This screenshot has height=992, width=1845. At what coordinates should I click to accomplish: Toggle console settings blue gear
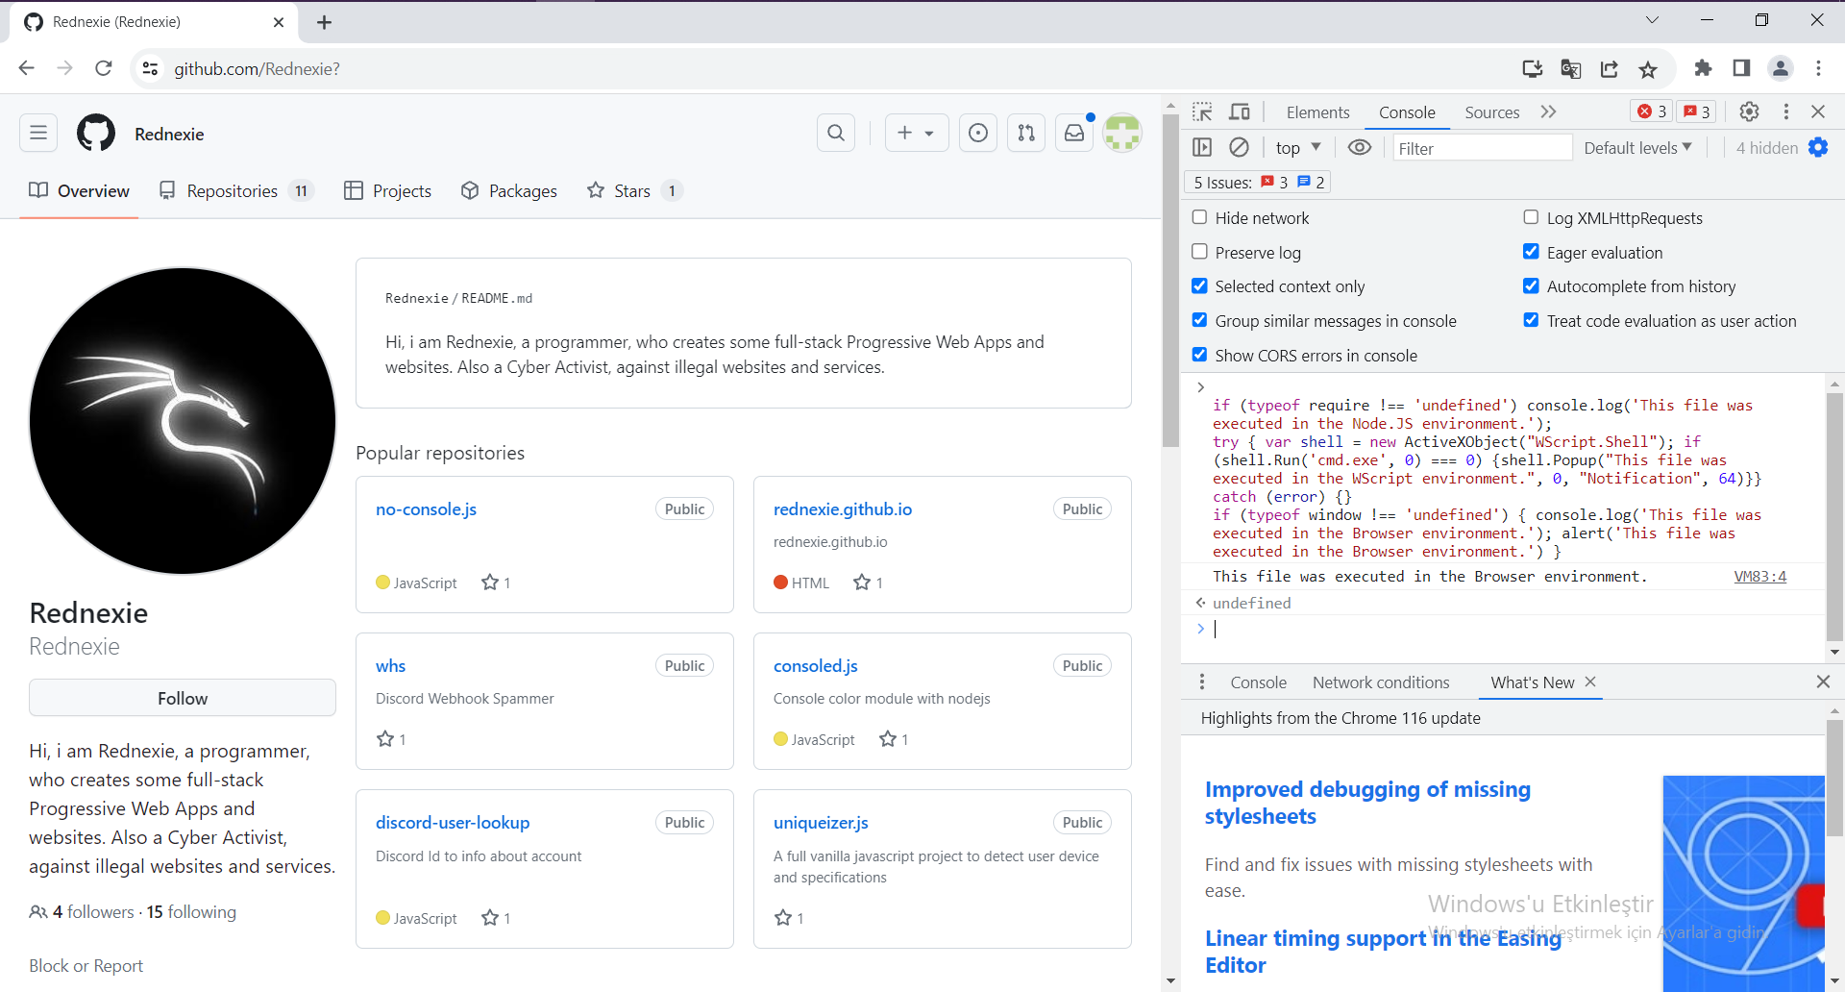pos(1818,147)
